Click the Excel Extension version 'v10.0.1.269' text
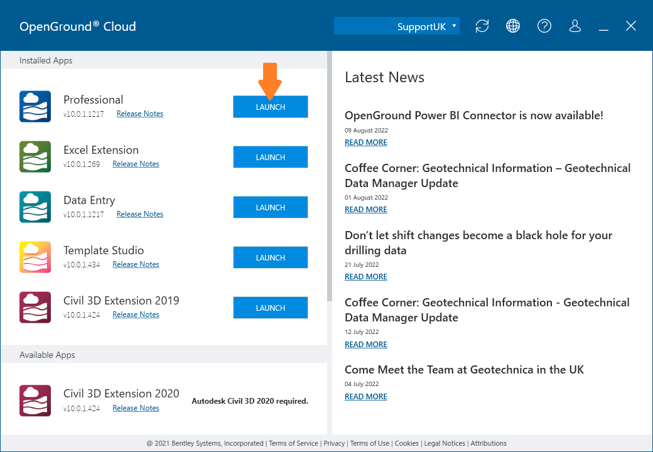Image resolution: width=653 pixels, height=452 pixels. (x=82, y=164)
